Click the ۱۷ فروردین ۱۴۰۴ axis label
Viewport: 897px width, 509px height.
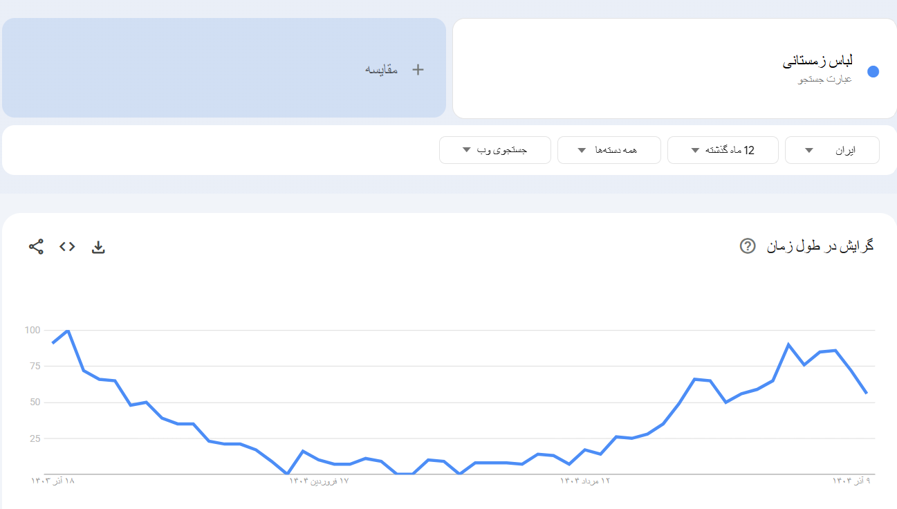320,480
